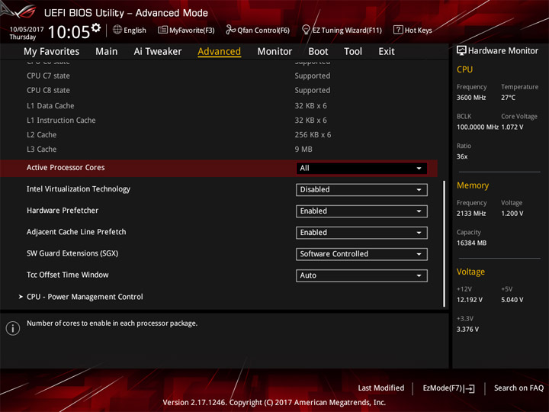Switch to the Main tab
Screen dimensions: 549x412
[x=107, y=52]
